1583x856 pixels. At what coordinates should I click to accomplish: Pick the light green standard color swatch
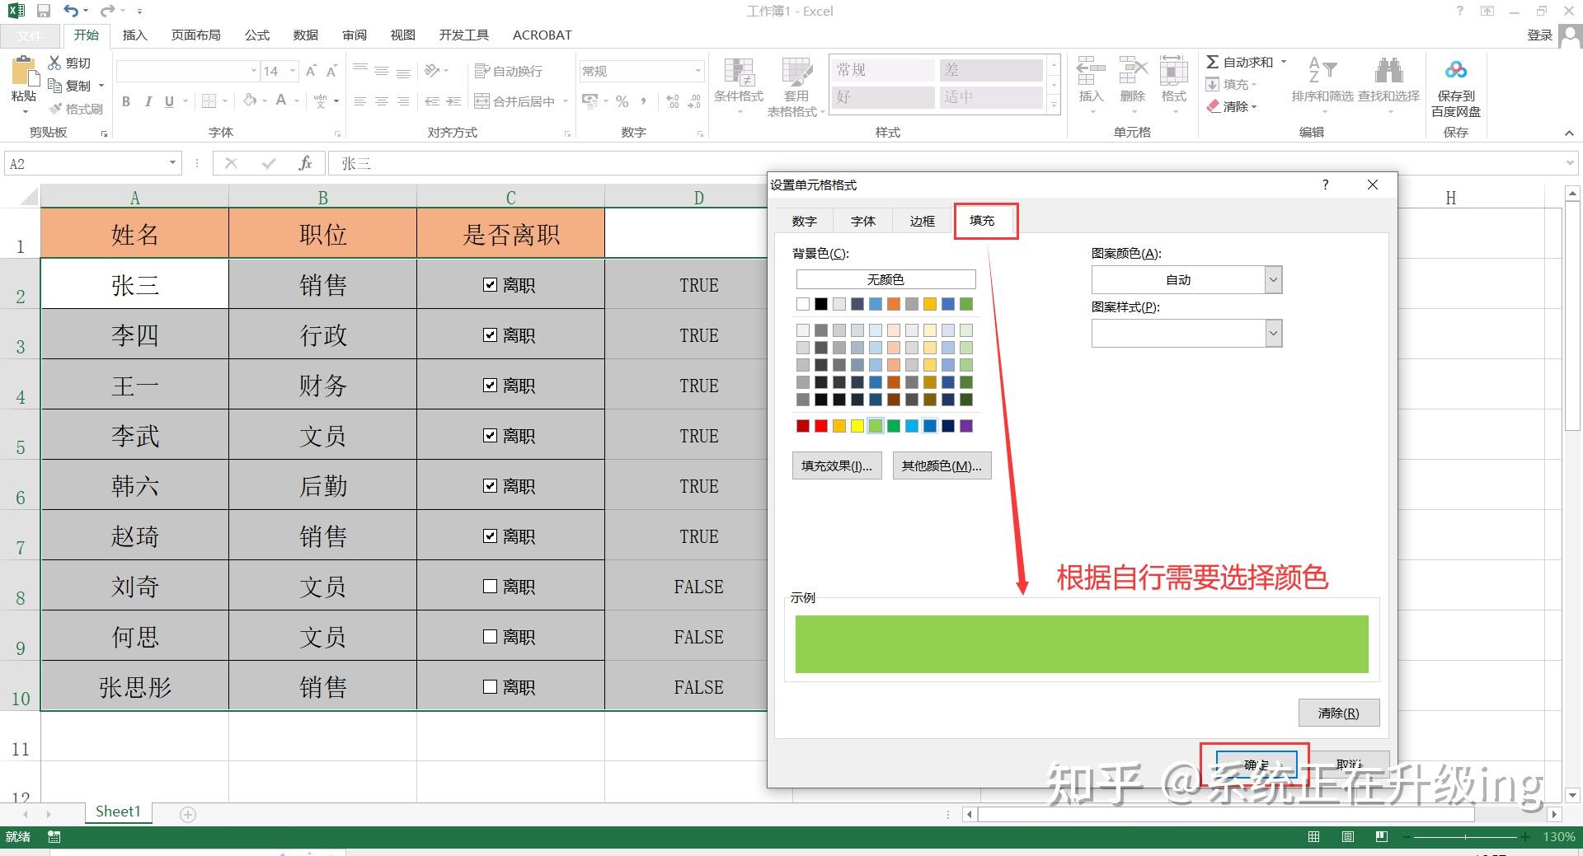click(x=876, y=426)
